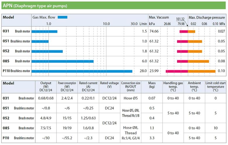Image resolution: width=228 pixels, height=145 pixels.
Task: Click the blue flow bar for model 085
Action: (63, 61)
